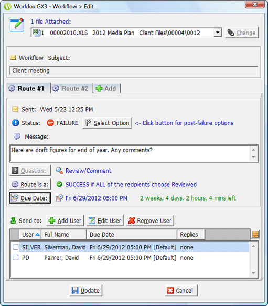Click the Workflow Subject input field
Screen dimensions: 268x306
coord(134,71)
